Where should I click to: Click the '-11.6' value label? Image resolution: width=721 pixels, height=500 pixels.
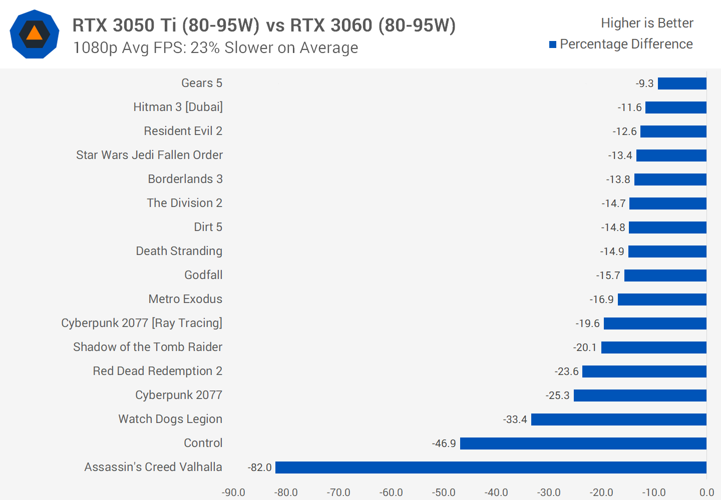point(630,107)
